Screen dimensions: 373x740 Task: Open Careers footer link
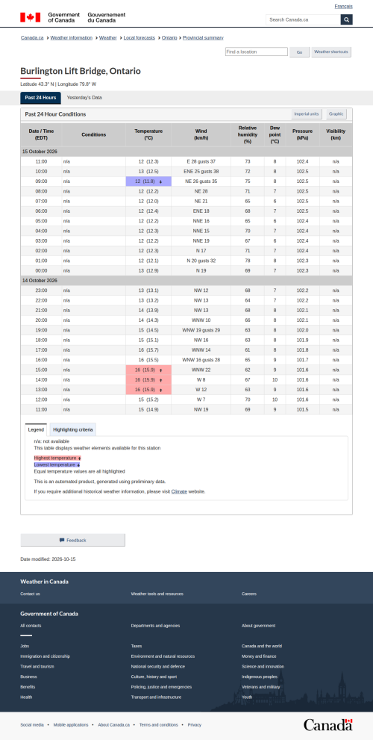point(249,594)
